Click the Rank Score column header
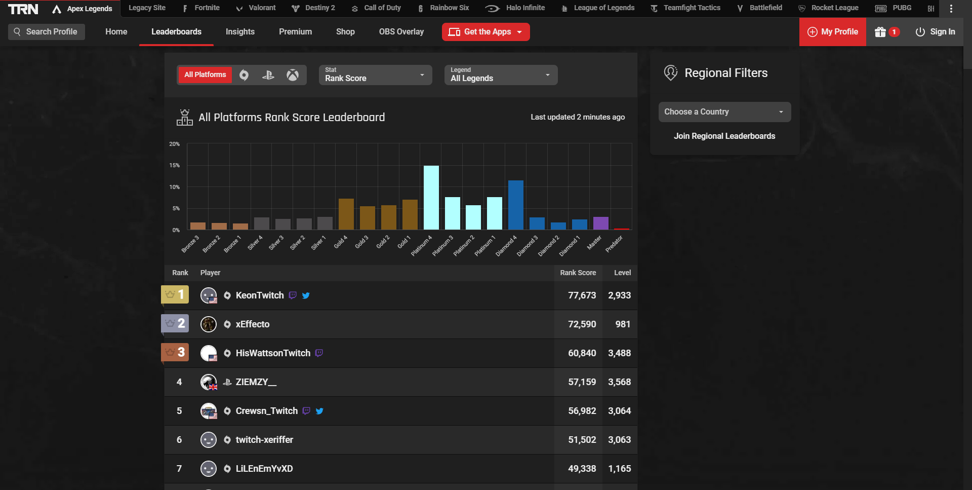Screen dimensions: 972x490 (578, 273)
